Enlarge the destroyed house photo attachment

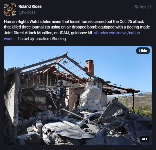coord(78,95)
